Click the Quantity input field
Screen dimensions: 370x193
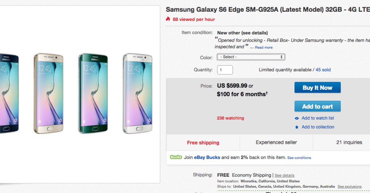[x=225, y=70]
